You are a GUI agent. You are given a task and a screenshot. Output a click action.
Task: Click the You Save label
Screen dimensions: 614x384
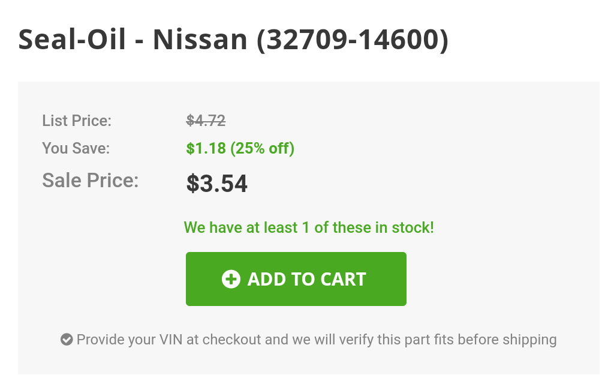76,148
